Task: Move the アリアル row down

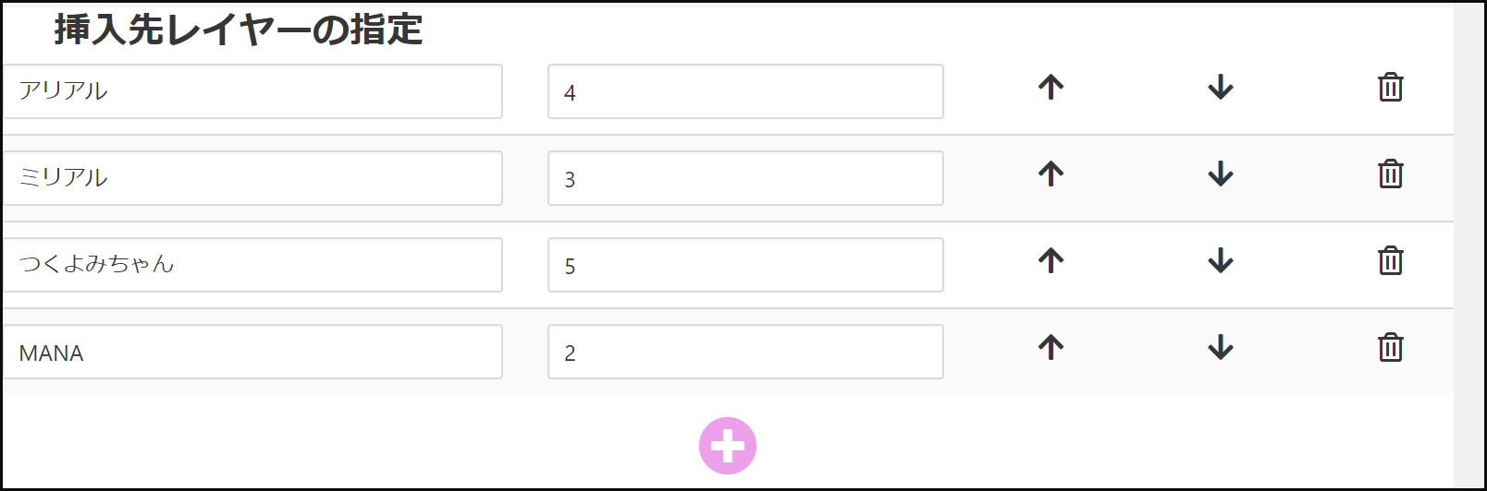Action: (x=1221, y=88)
